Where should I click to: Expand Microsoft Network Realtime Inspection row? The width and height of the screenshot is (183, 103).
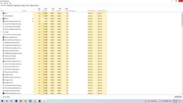point(1,88)
